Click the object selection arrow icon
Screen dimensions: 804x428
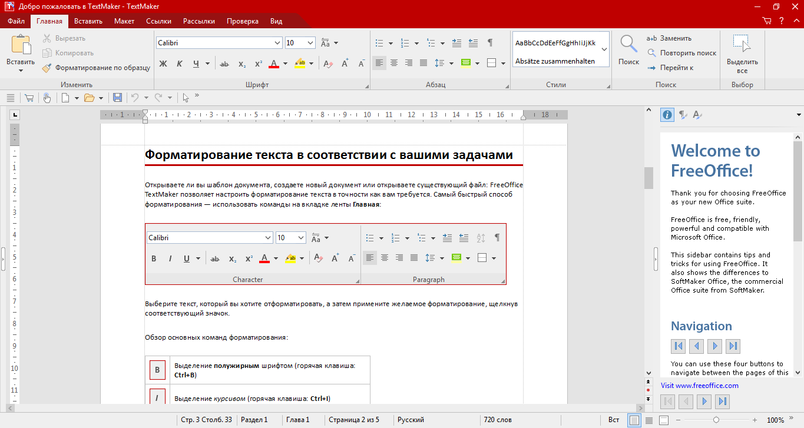pyautogui.click(x=186, y=98)
